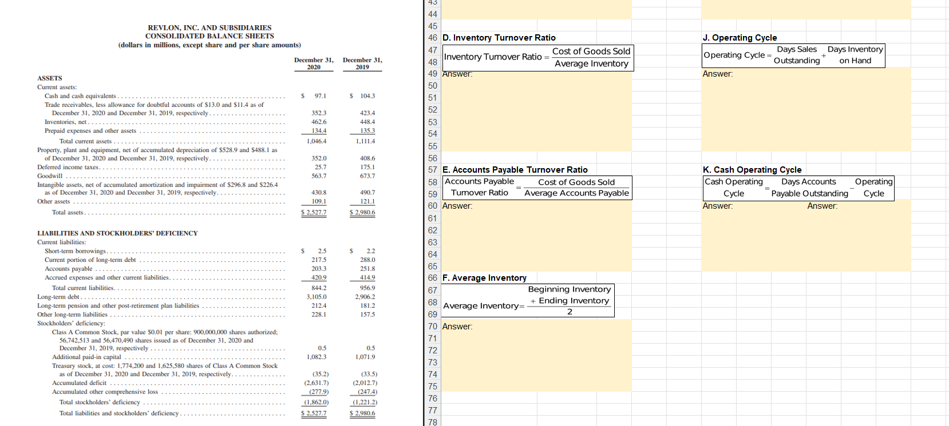Click the 2020 total current liabilities "844.2"

(x=319, y=288)
